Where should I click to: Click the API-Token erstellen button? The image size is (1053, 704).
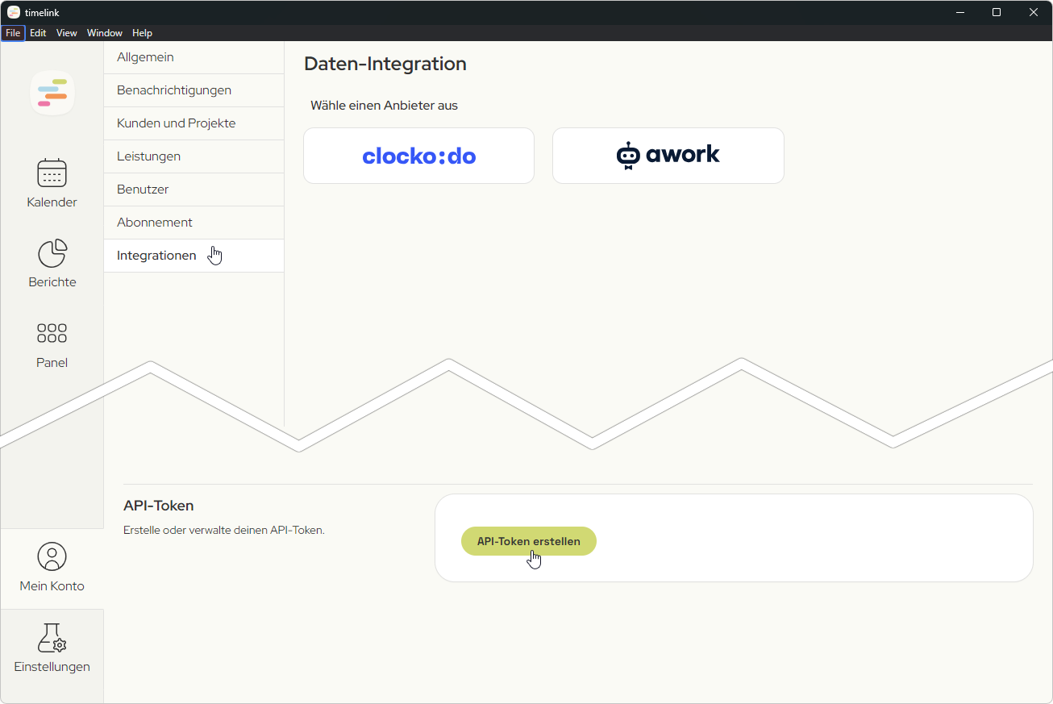tap(528, 541)
